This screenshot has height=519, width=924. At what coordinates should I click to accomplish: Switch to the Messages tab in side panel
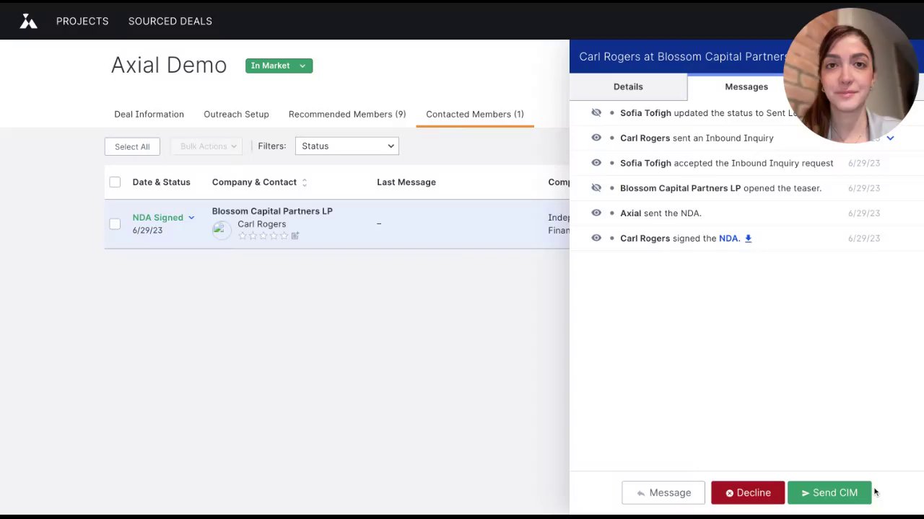click(x=746, y=87)
